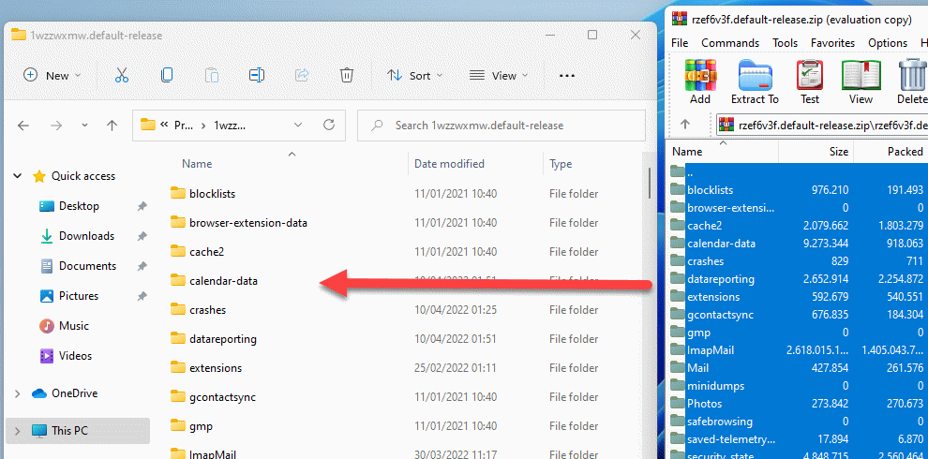Open Documents in Quick access
The width and height of the screenshot is (928, 459).
tap(87, 266)
